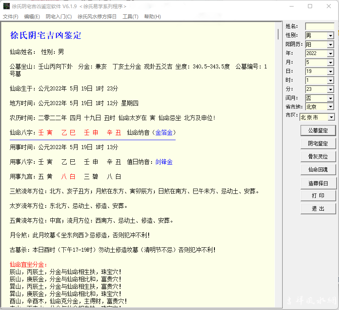
Task: Click the 地方时间 line with 星期四
Action: 74,103
